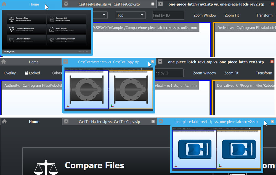This screenshot has width=276, height=175.
Task: Toggle the Overlay view option
Action: point(10,73)
